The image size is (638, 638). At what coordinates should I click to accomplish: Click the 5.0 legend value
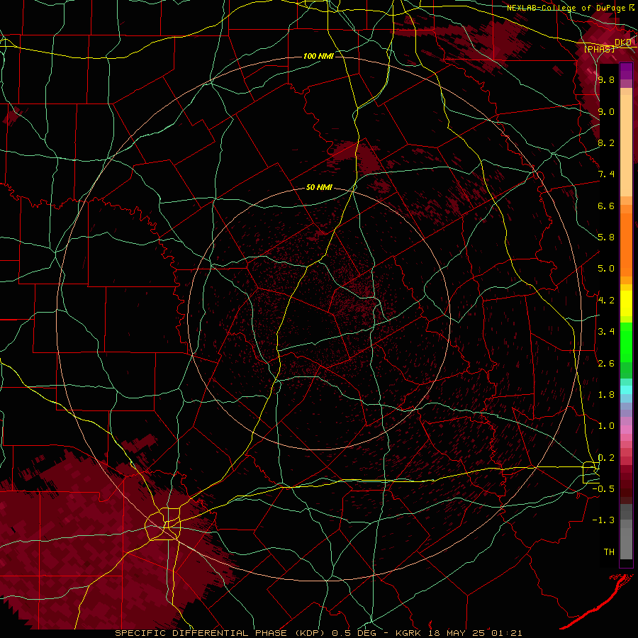(606, 269)
